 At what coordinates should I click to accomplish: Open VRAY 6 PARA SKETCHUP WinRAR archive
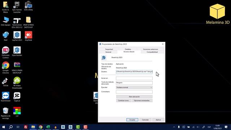pyautogui.click(x=17, y=68)
